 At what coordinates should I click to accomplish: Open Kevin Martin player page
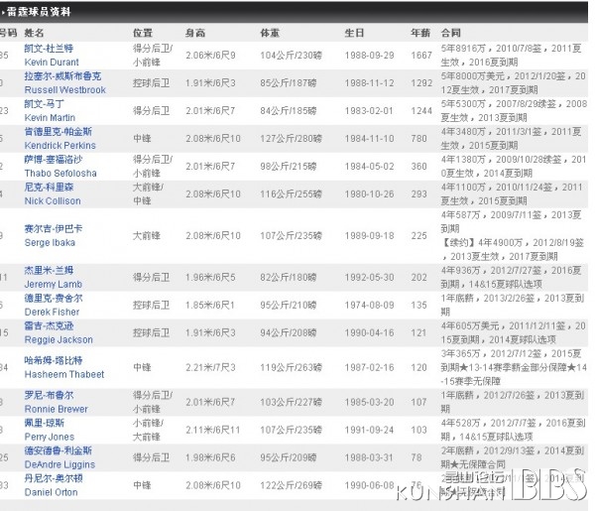(x=50, y=117)
